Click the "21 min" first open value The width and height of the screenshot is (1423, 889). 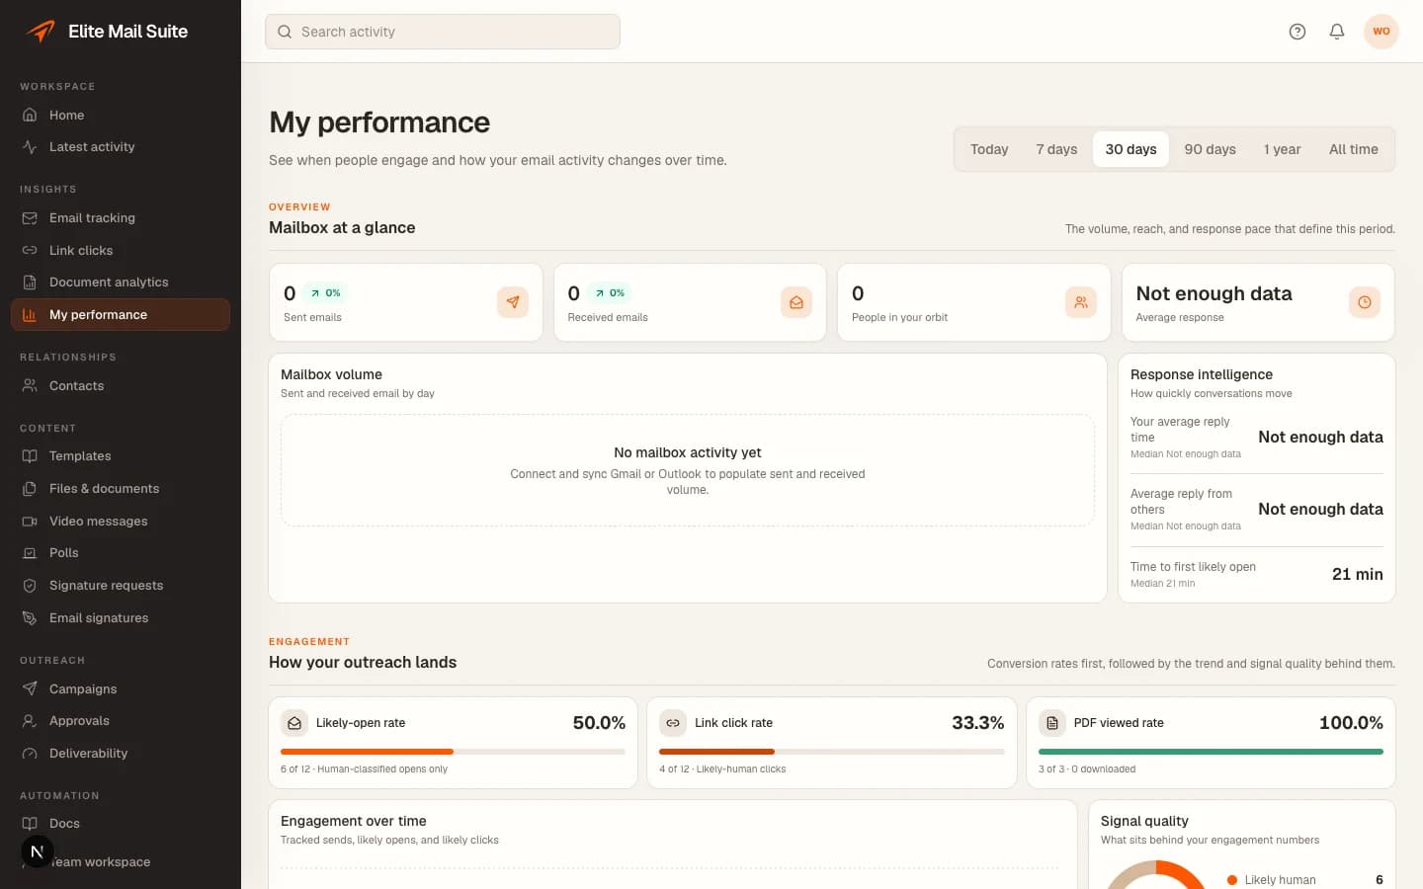click(x=1358, y=574)
